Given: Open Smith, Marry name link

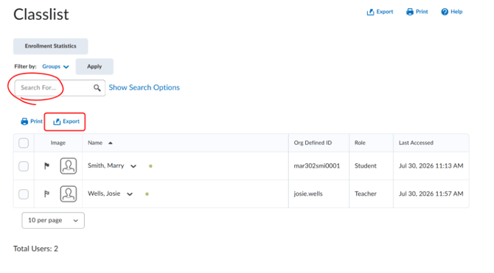Looking at the screenshot, I should (106, 166).
